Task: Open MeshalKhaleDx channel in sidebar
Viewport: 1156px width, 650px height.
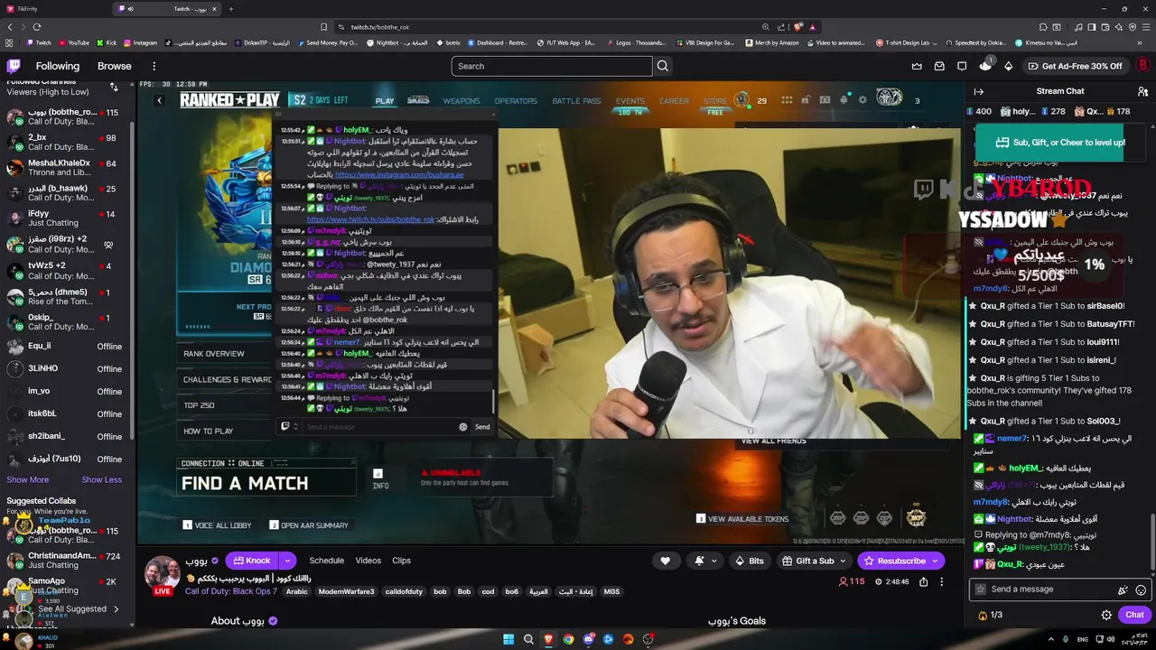Action: click(66, 168)
